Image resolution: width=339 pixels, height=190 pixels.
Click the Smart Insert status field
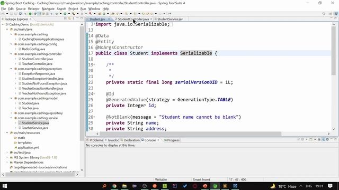(x=201, y=179)
